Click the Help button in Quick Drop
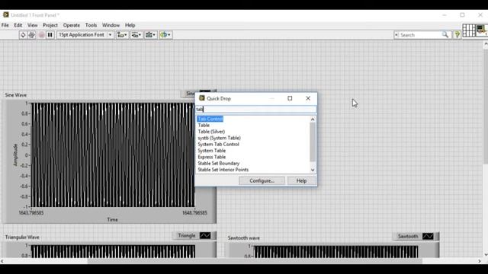The width and height of the screenshot is (488, 274). tap(301, 181)
